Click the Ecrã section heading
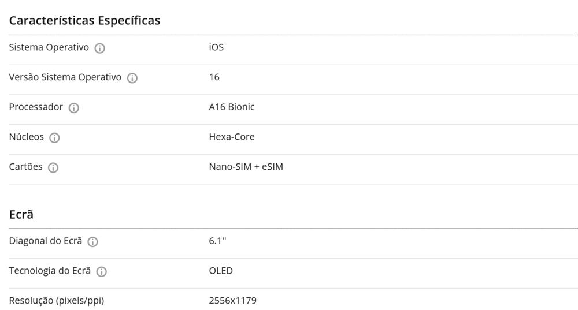The image size is (578, 310). (21, 214)
